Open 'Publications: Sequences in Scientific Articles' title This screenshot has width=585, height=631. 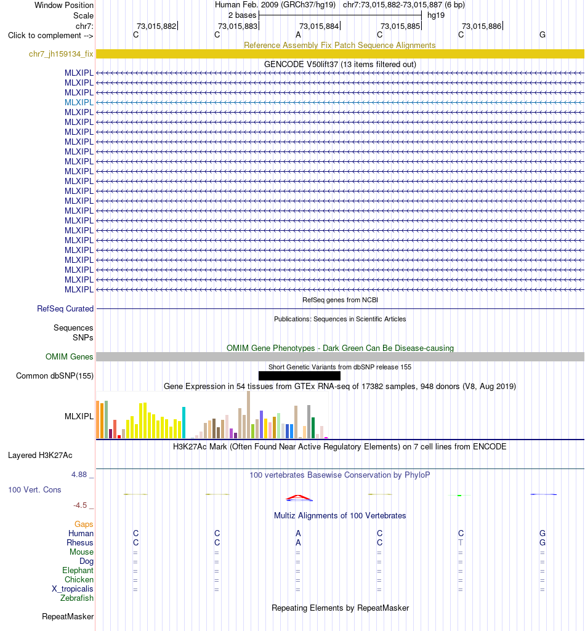pyautogui.click(x=340, y=319)
